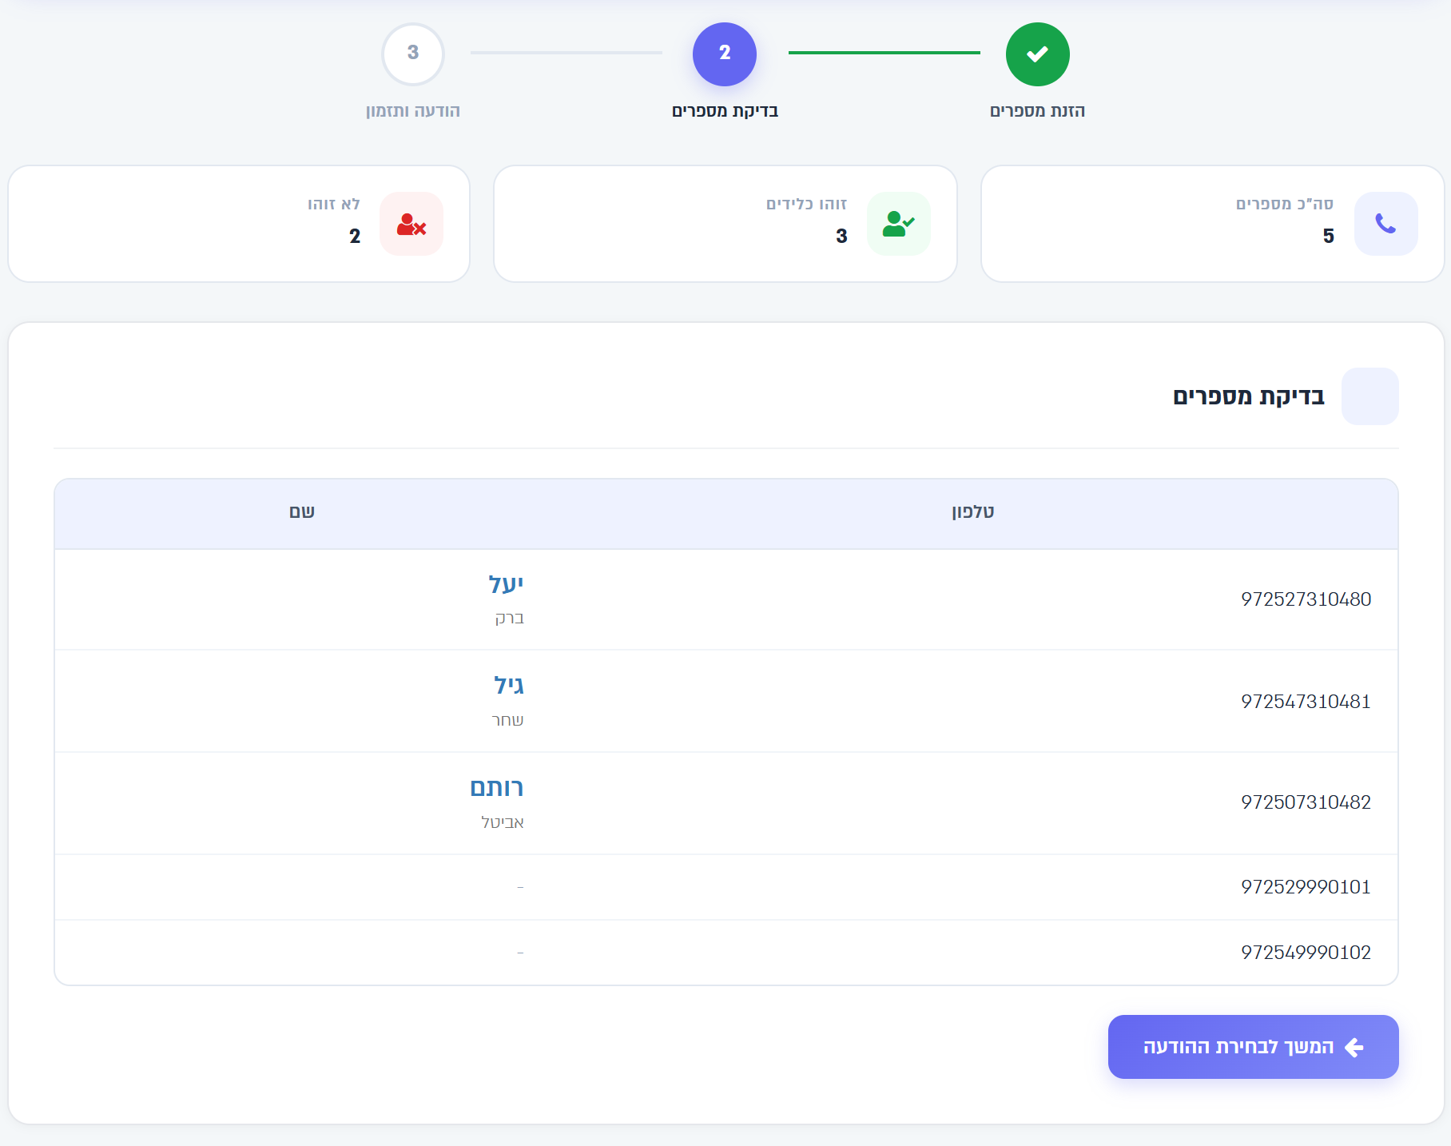Go to step 3 circle הודעה ותזמון

tap(413, 54)
